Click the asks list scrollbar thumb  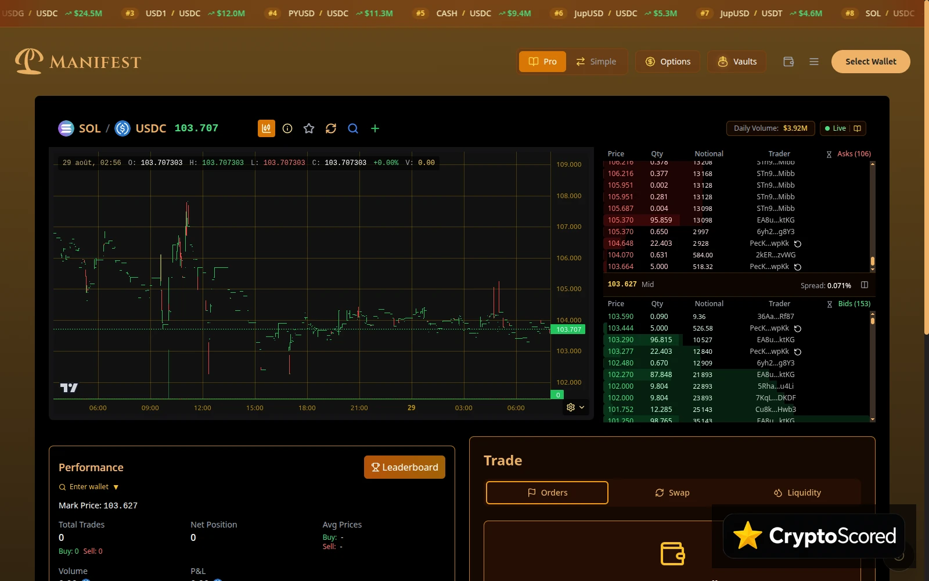coord(872,261)
